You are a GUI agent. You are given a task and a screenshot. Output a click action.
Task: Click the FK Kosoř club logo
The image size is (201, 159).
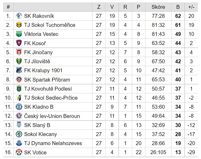tap(19, 43)
